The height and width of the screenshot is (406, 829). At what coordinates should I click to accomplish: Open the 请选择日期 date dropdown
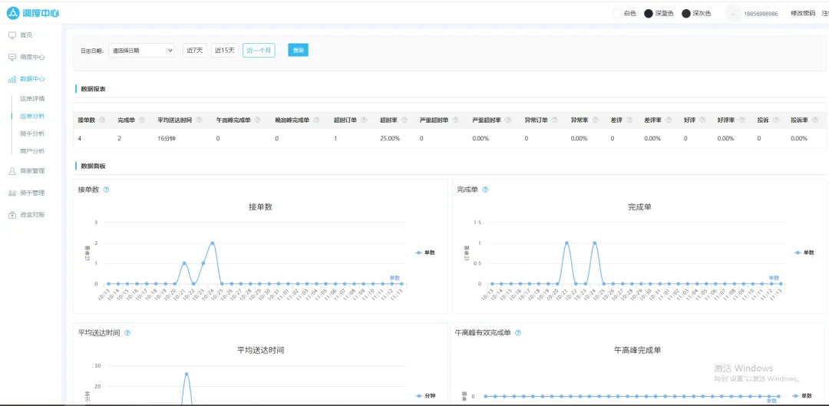pos(141,51)
